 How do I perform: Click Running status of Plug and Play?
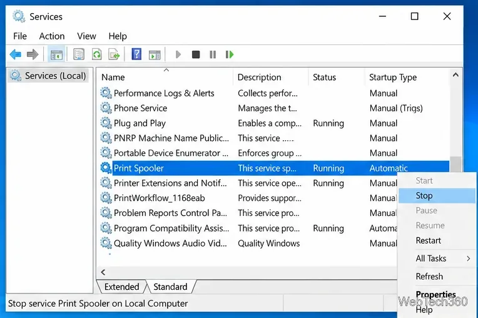328,123
